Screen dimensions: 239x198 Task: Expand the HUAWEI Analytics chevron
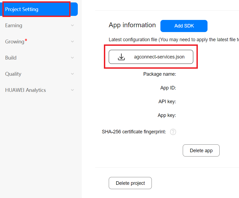[x=72, y=90]
